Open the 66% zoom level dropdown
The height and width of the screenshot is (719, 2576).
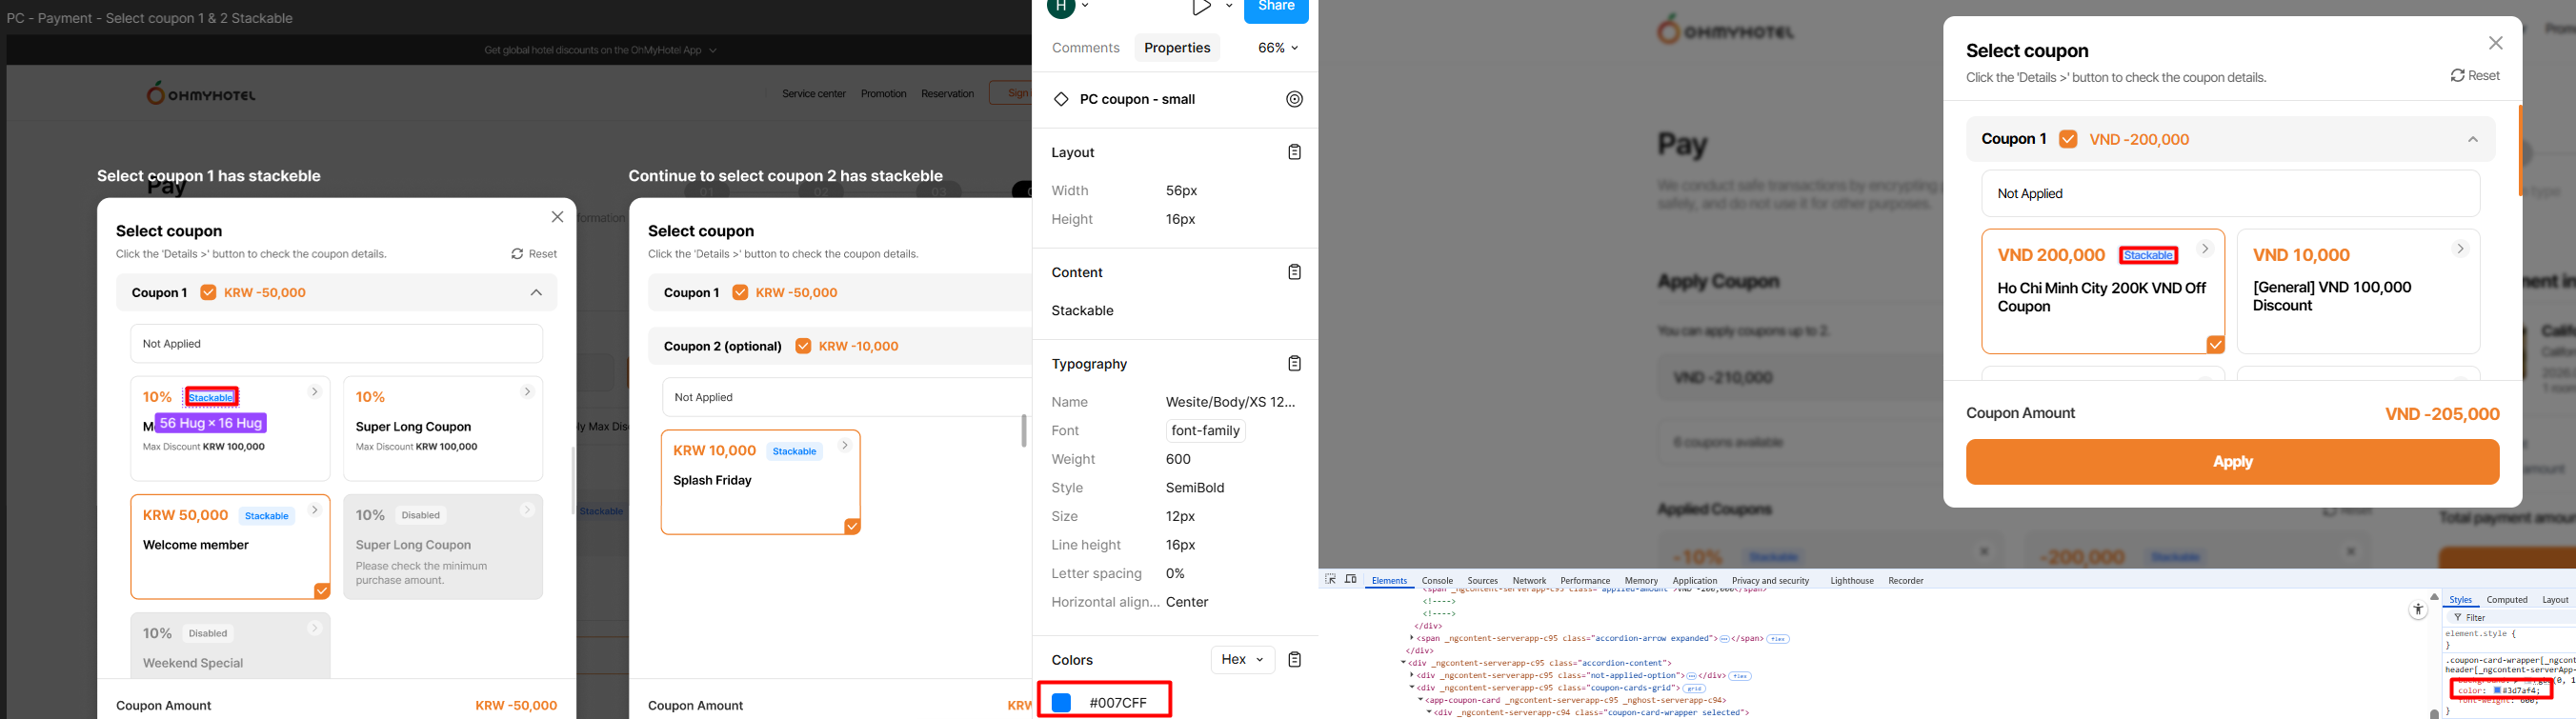tap(1278, 48)
